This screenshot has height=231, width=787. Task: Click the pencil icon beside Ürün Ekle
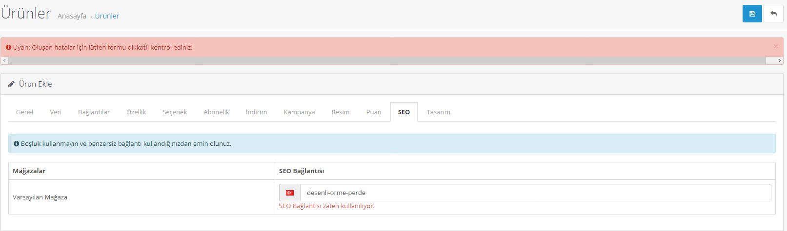pos(12,84)
